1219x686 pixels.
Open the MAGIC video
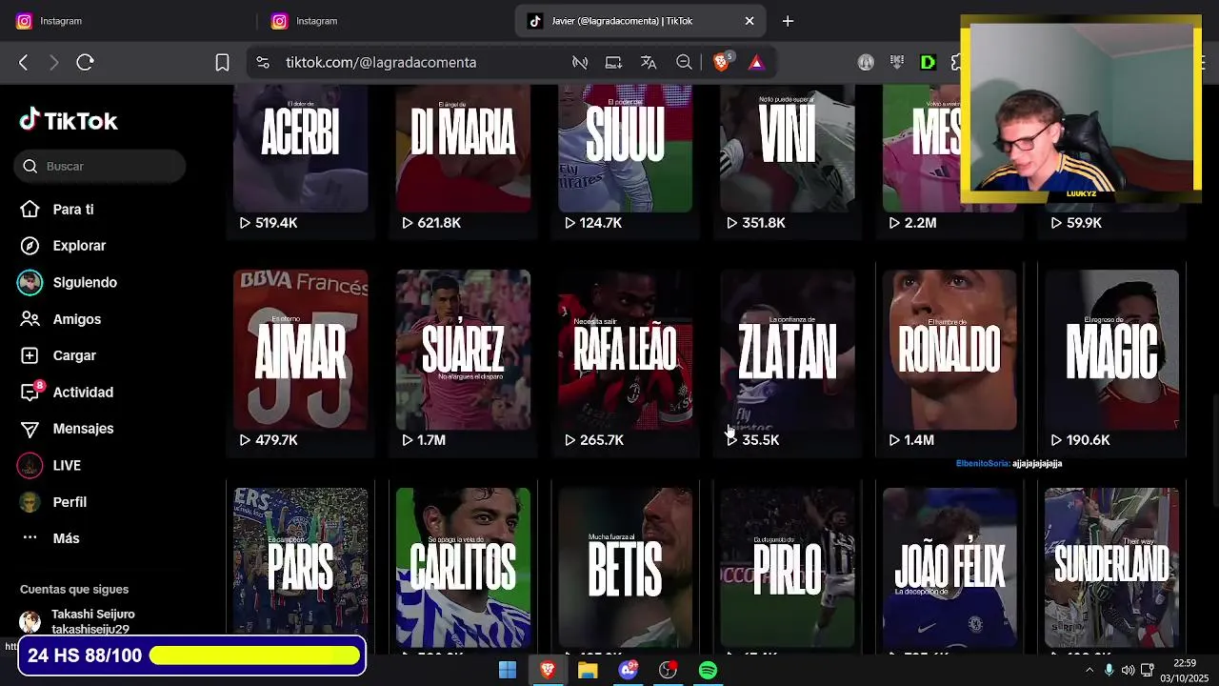(1112, 350)
